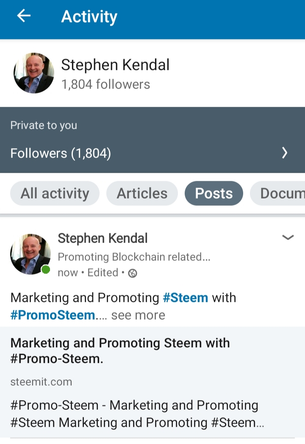Image resolution: width=305 pixels, height=444 pixels.
Task: Select the Articles filter tab
Action: (142, 193)
